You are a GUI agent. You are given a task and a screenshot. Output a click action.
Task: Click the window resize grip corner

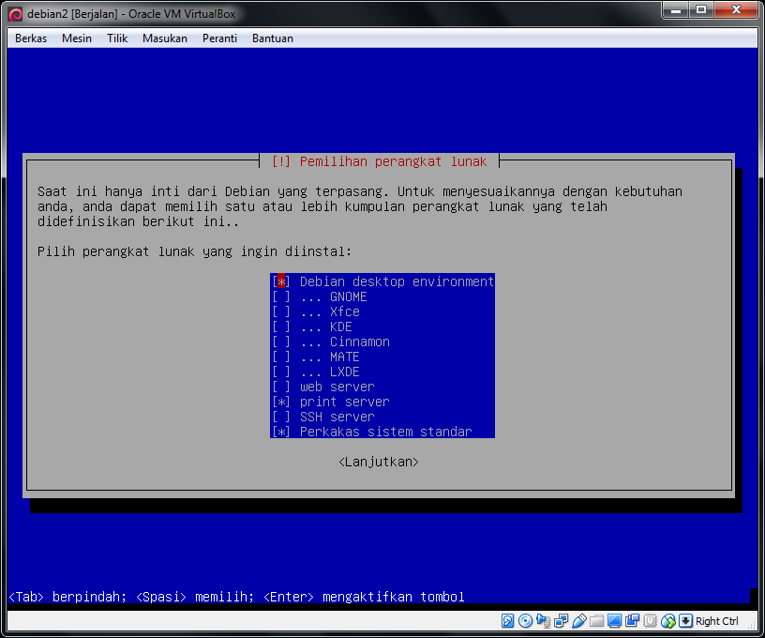pyautogui.click(x=753, y=625)
